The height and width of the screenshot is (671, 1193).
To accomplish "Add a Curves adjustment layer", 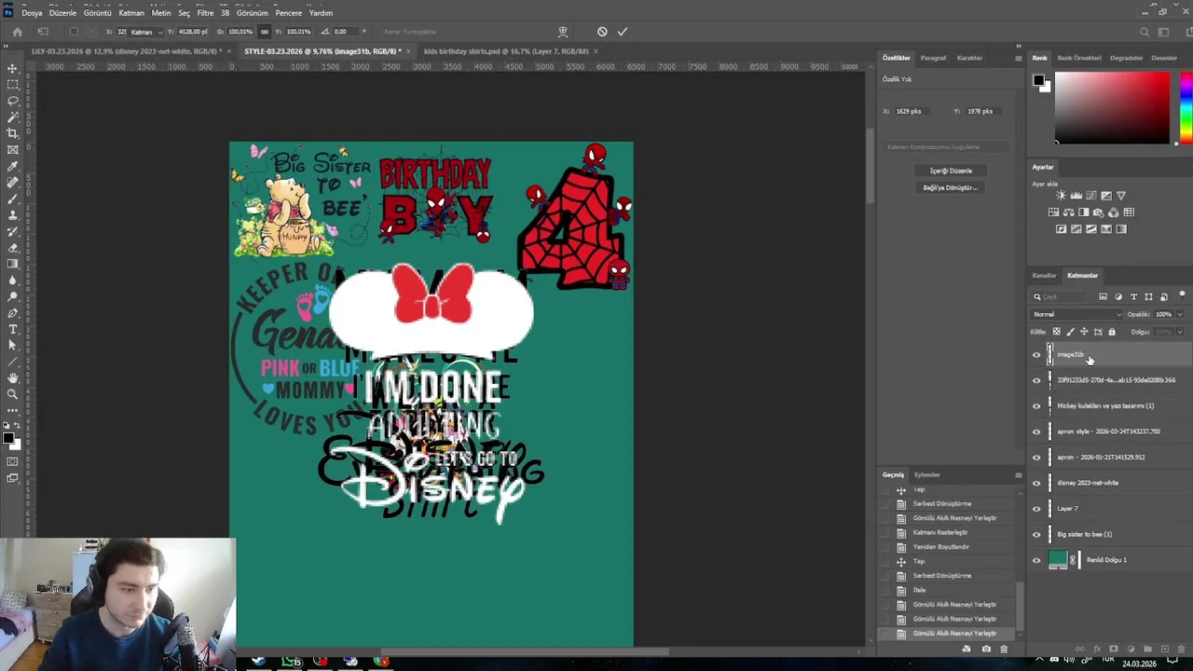I will click(x=1090, y=196).
